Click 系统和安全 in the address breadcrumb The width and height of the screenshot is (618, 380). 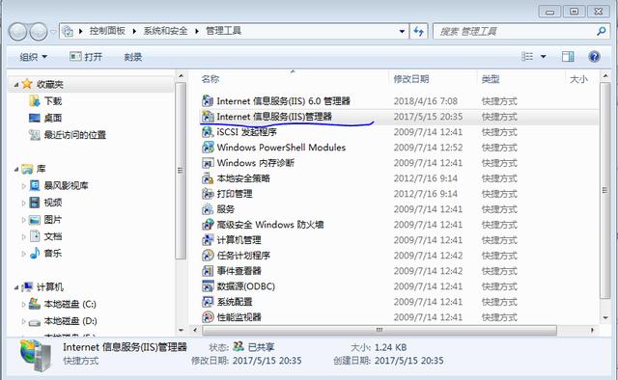tap(165, 31)
